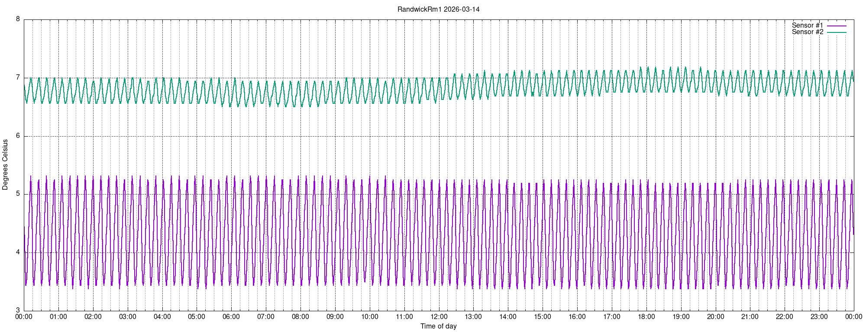Select the 23:00 time tick label
866x332 pixels.
[819, 317]
